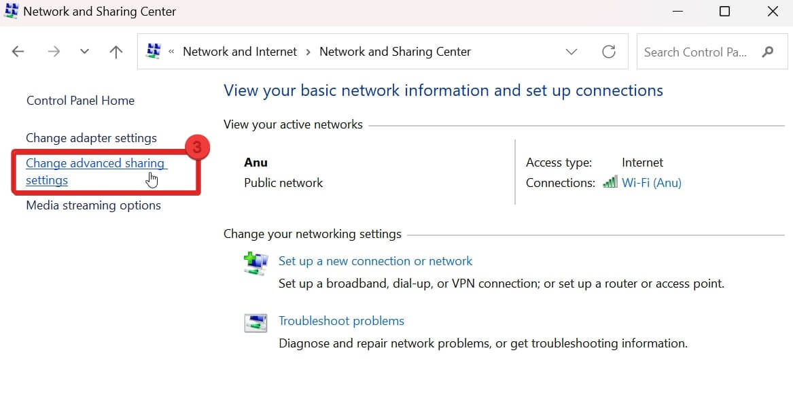Screen dimensions: 793x393
Task: Go up one folder level
Action: click(x=116, y=52)
